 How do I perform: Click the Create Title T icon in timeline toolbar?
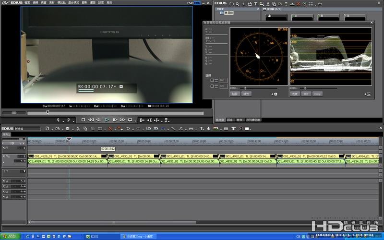201,129
